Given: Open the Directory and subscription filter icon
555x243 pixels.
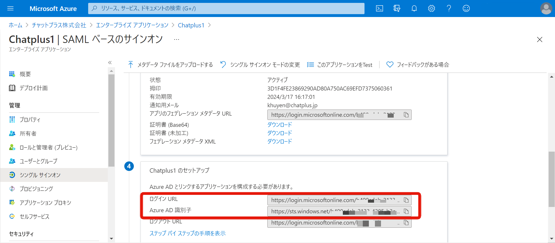Looking at the screenshot, I should click(397, 8).
